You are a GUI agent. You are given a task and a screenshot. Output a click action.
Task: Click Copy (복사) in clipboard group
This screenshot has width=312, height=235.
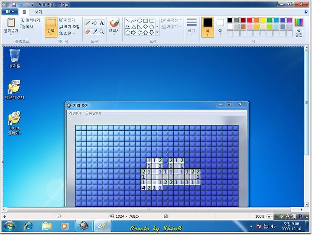point(27,26)
